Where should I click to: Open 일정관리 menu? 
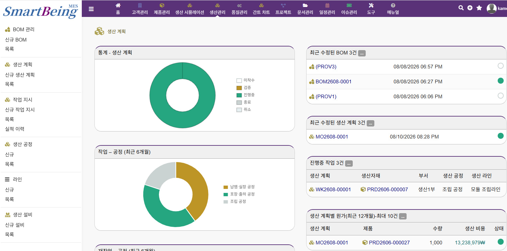pyautogui.click(x=327, y=9)
